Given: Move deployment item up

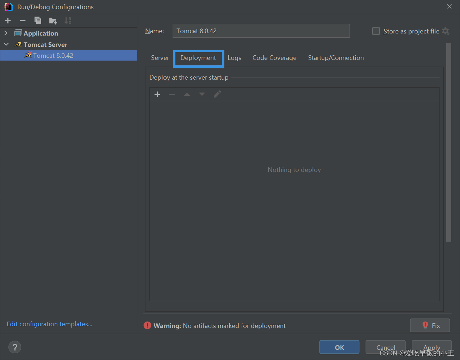Looking at the screenshot, I should click(x=187, y=94).
